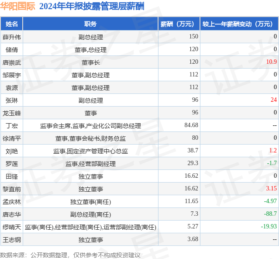Click the salary value 7.3
The height and width of the screenshot is (259, 279).
point(194,214)
